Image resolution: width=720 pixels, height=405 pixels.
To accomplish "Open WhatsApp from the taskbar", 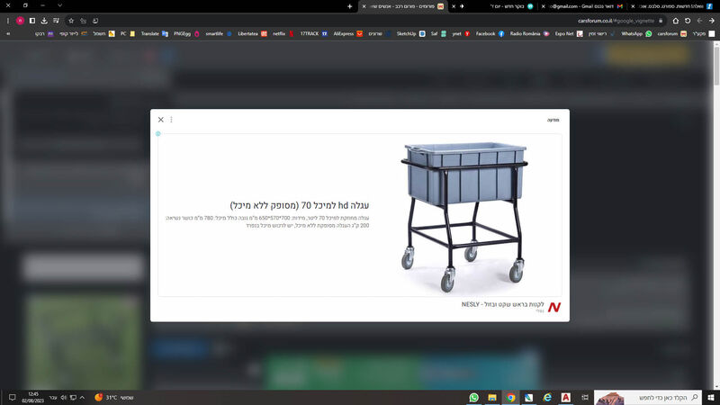I will coord(474,397).
